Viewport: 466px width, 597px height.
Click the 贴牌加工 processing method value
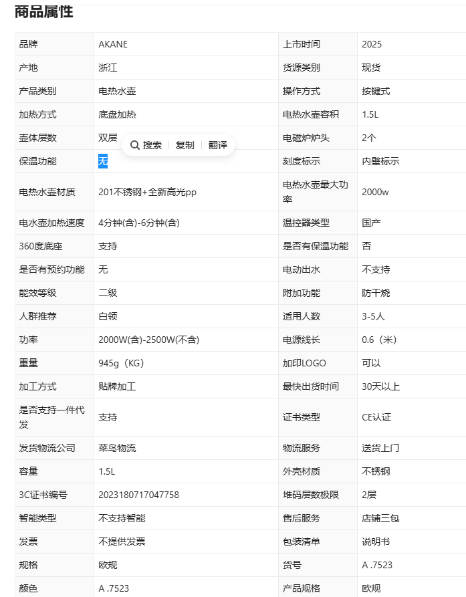tap(117, 386)
